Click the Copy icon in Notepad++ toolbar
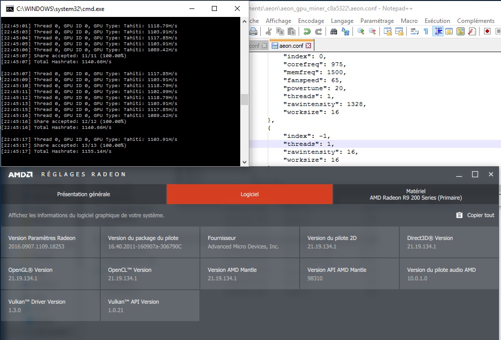 point(280,31)
